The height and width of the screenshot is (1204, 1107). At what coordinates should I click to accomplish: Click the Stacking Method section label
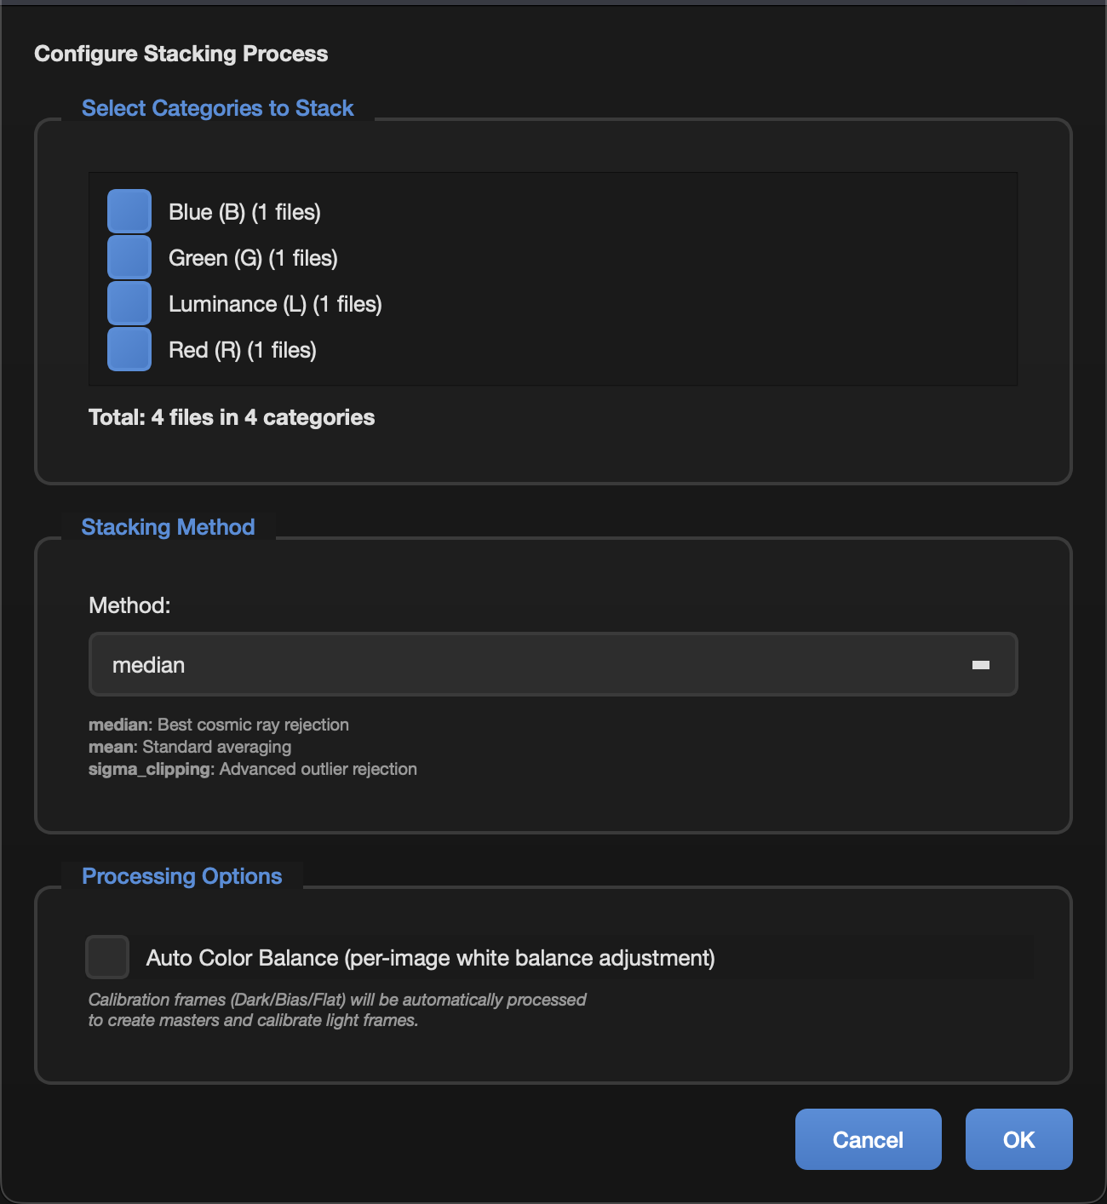tap(168, 527)
